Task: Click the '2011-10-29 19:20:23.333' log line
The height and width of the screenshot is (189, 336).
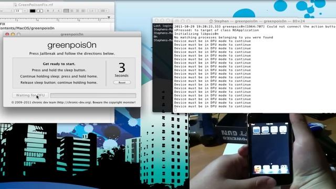Action: coord(255,26)
